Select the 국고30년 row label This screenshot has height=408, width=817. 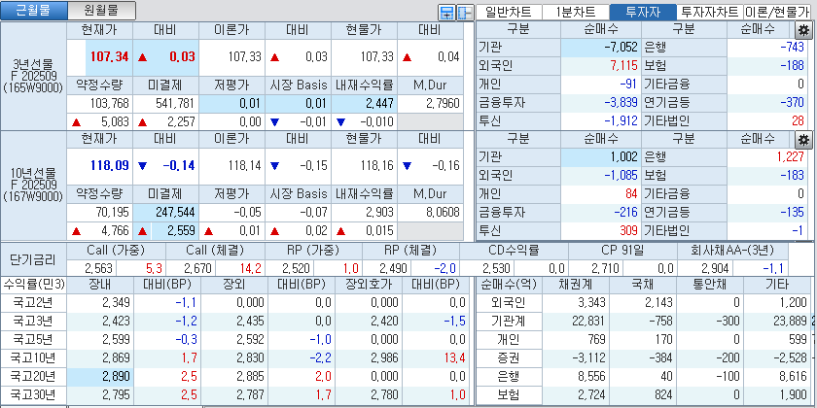pos(34,394)
